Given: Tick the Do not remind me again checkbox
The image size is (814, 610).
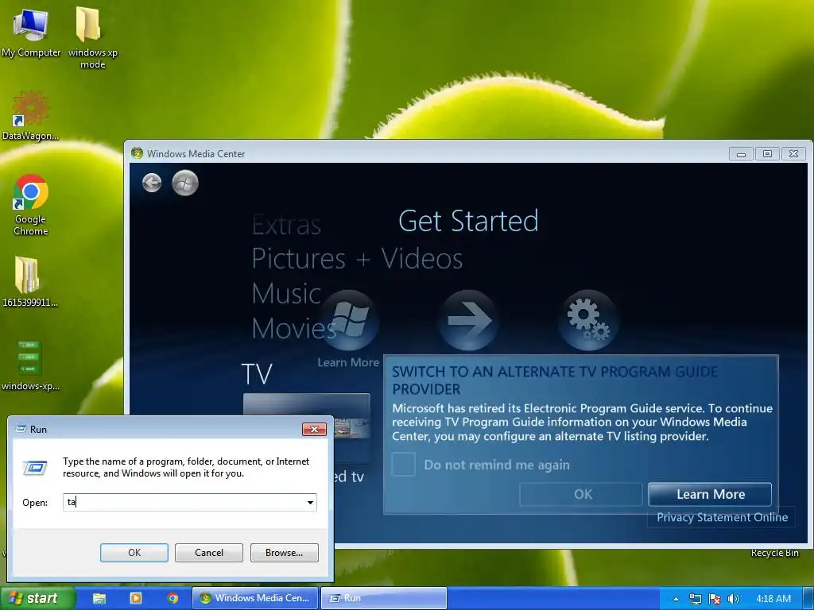Looking at the screenshot, I should tap(403, 464).
